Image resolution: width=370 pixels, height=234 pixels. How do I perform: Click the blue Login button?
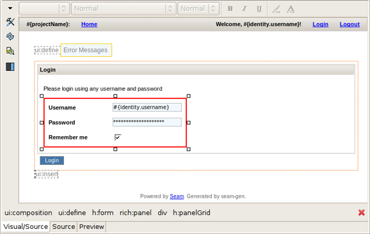52,160
